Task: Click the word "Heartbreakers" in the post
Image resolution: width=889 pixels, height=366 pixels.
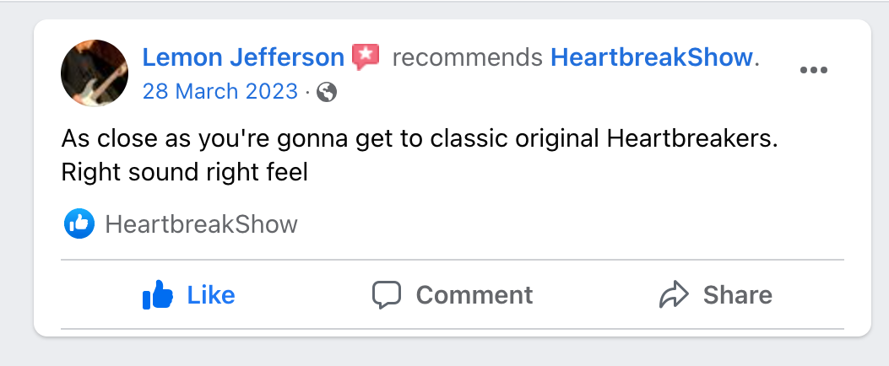Action: coord(691,138)
